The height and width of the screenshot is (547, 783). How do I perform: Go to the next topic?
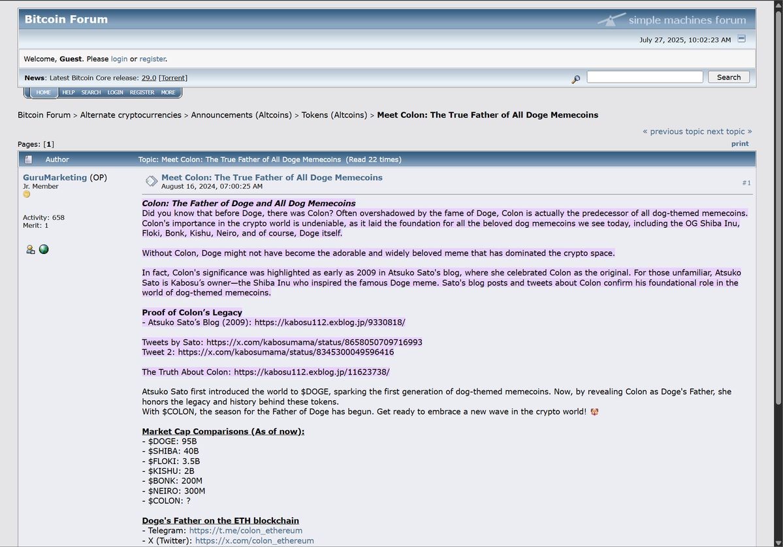point(729,131)
